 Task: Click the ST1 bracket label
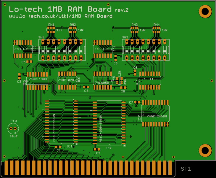click(x=186, y=169)
